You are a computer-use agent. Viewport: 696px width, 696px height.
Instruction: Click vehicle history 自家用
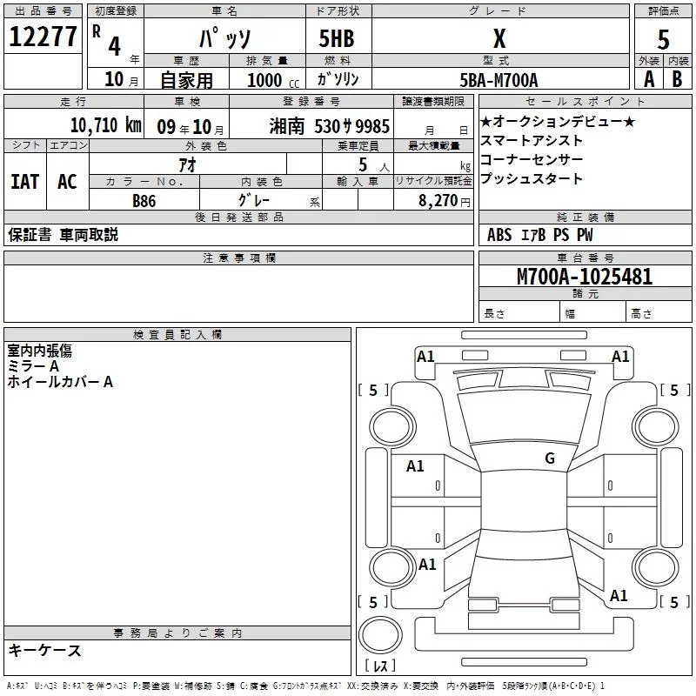coord(186,80)
